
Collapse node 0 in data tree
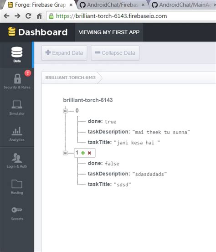click(x=65, y=111)
